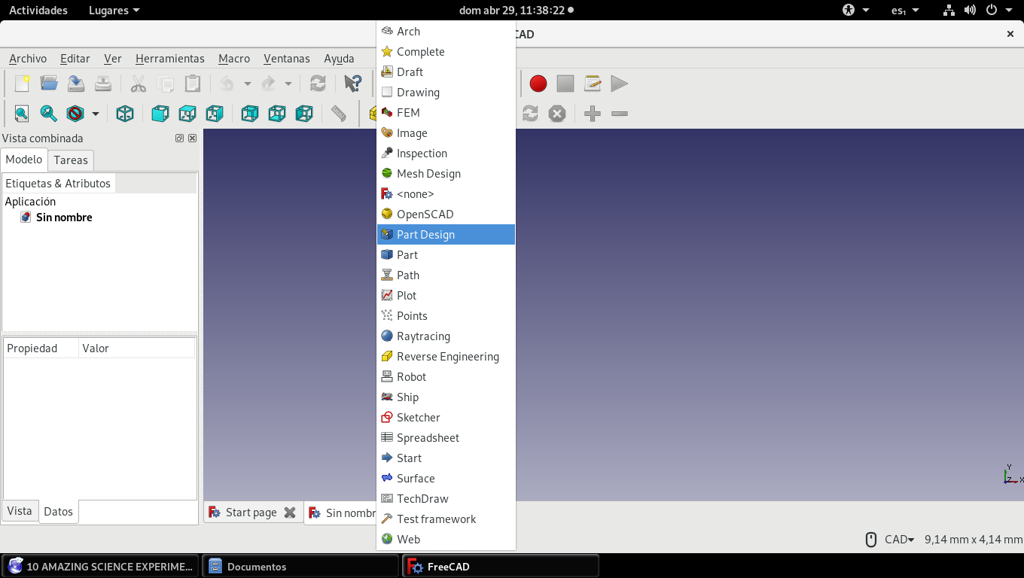
Task: Pick the Sketcher workbench
Action: point(446,417)
